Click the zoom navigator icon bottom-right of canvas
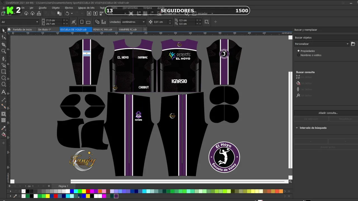The width and height of the screenshot is (358, 201). [x=290, y=181]
